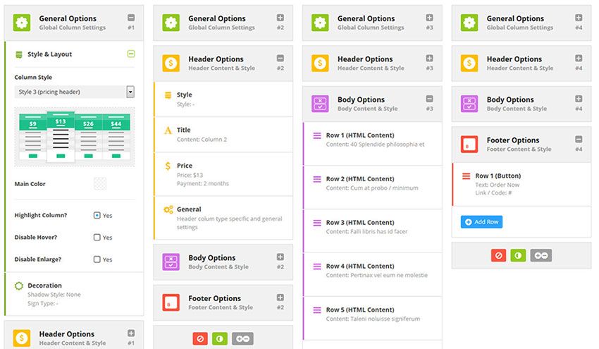Click the red Footer Options icon in column #2

pyautogui.click(x=171, y=302)
